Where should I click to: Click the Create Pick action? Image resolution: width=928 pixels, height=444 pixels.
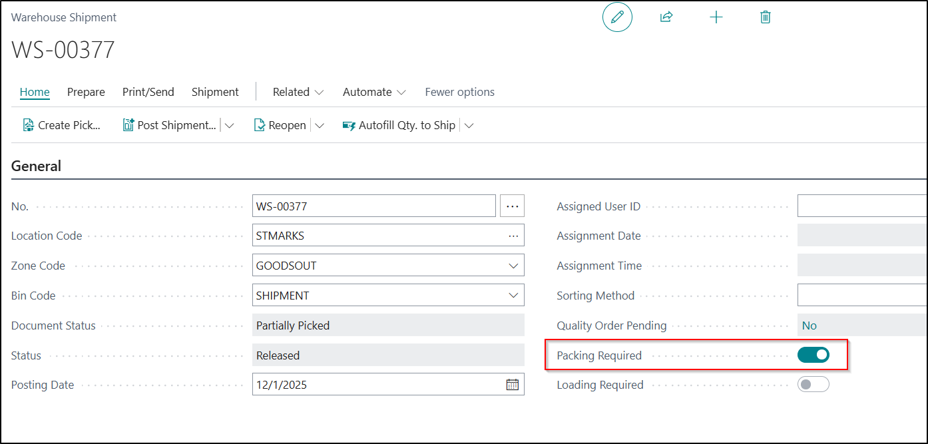62,125
